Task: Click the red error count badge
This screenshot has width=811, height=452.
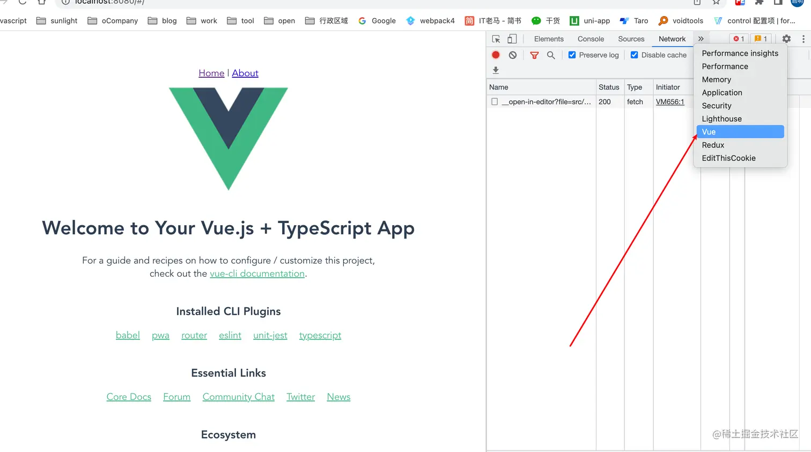Action: (739, 39)
